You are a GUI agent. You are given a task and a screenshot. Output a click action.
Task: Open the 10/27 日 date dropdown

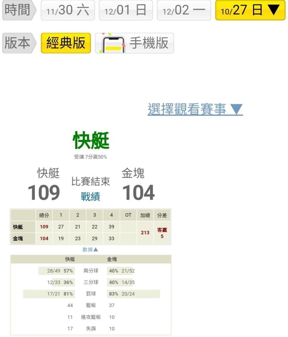tap(250, 10)
